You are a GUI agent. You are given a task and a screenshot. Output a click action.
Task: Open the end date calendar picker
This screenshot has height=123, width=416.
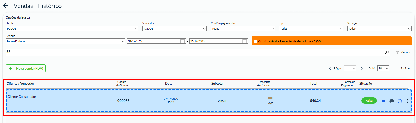click(x=245, y=41)
